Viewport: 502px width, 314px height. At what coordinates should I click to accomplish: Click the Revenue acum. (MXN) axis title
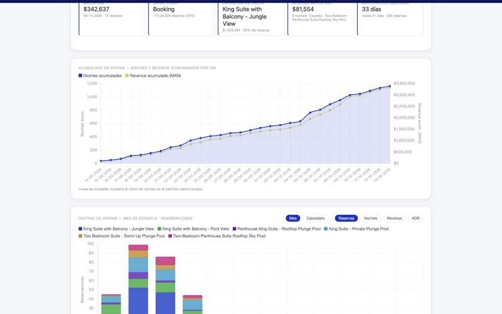pos(420,123)
